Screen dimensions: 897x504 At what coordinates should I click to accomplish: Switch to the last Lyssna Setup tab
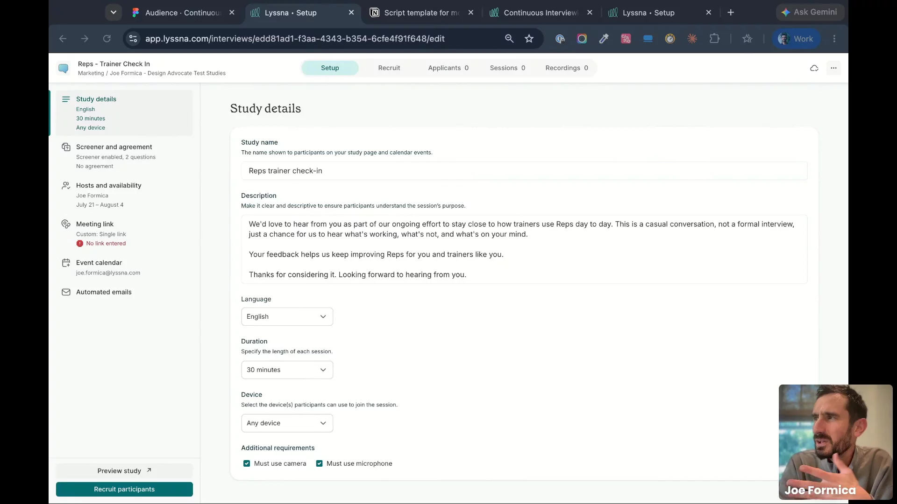(x=660, y=13)
